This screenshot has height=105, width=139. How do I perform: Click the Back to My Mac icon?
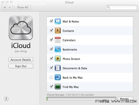(58, 77)
